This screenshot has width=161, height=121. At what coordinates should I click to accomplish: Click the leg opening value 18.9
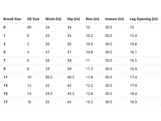click(x=133, y=102)
